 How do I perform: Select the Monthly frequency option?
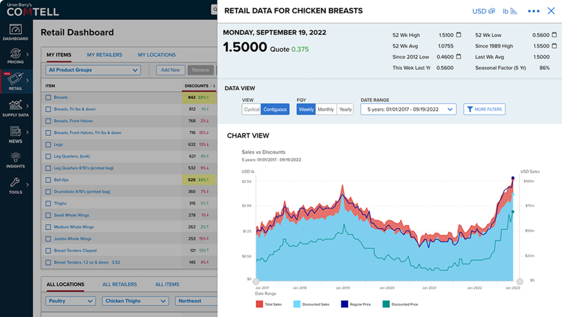pyautogui.click(x=326, y=110)
